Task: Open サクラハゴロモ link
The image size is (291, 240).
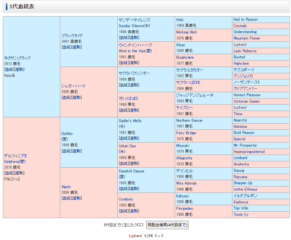Action: (188, 83)
